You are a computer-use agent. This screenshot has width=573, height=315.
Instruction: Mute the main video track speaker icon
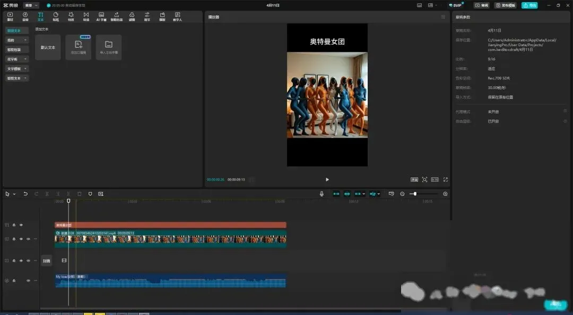(x=28, y=239)
